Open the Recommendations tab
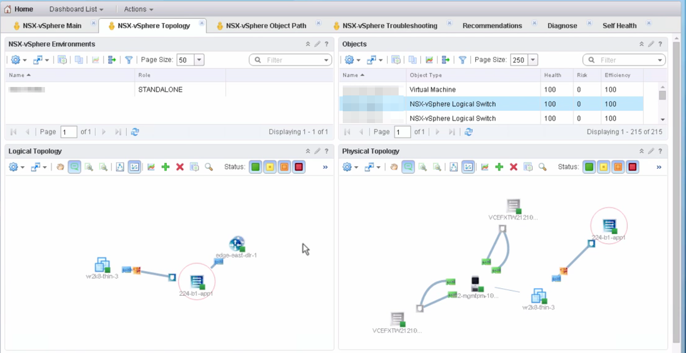 (x=492, y=25)
